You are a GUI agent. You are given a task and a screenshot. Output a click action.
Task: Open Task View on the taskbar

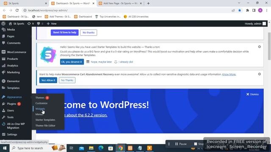click(x=71, y=148)
